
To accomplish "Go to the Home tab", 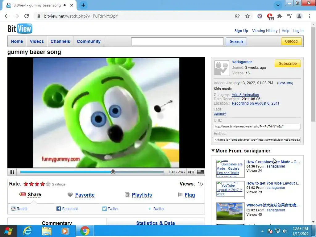I will (x=17, y=41).
